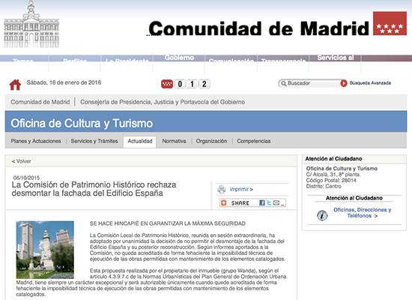Screen dimensions: 412x300
Task: Switch to Normativa tab
Action: tap(174, 141)
